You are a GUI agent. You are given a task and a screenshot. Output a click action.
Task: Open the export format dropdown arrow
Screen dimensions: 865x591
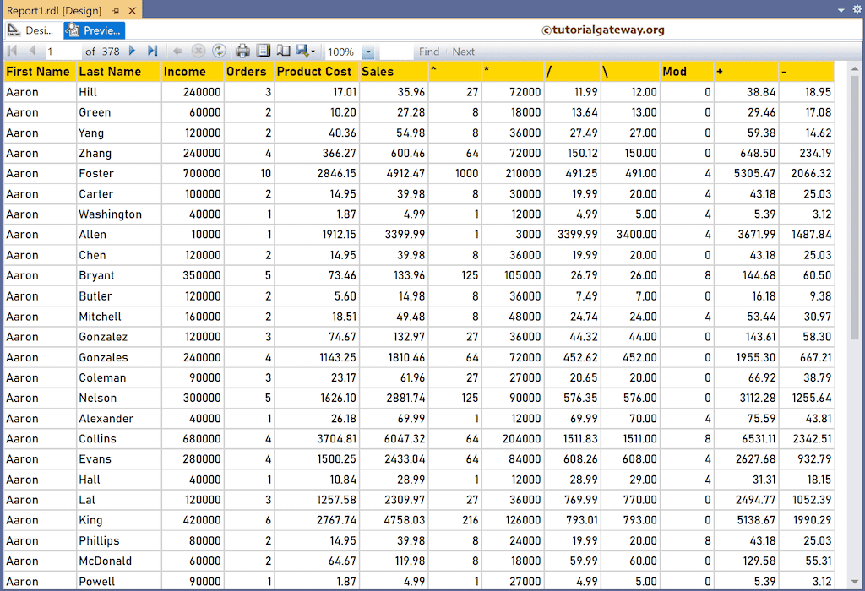point(315,51)
